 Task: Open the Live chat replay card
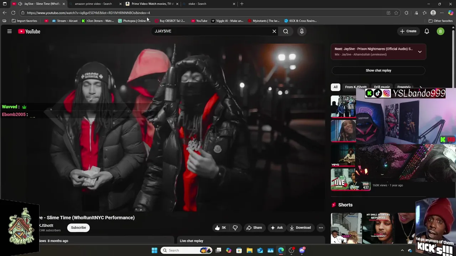(x=251, y=241)
